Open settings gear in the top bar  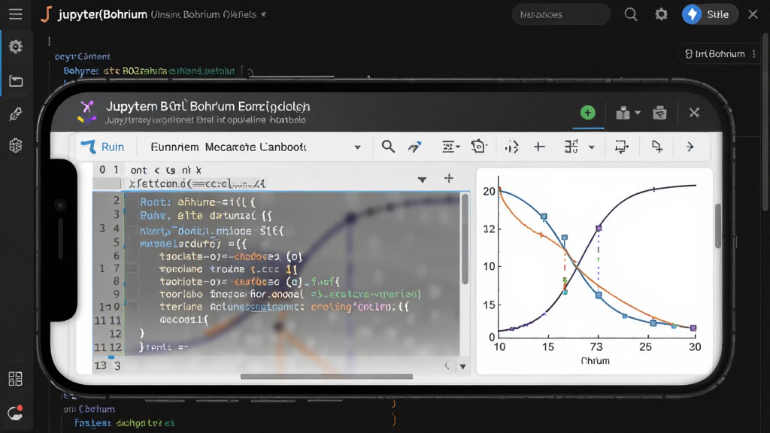pos(661,14)
